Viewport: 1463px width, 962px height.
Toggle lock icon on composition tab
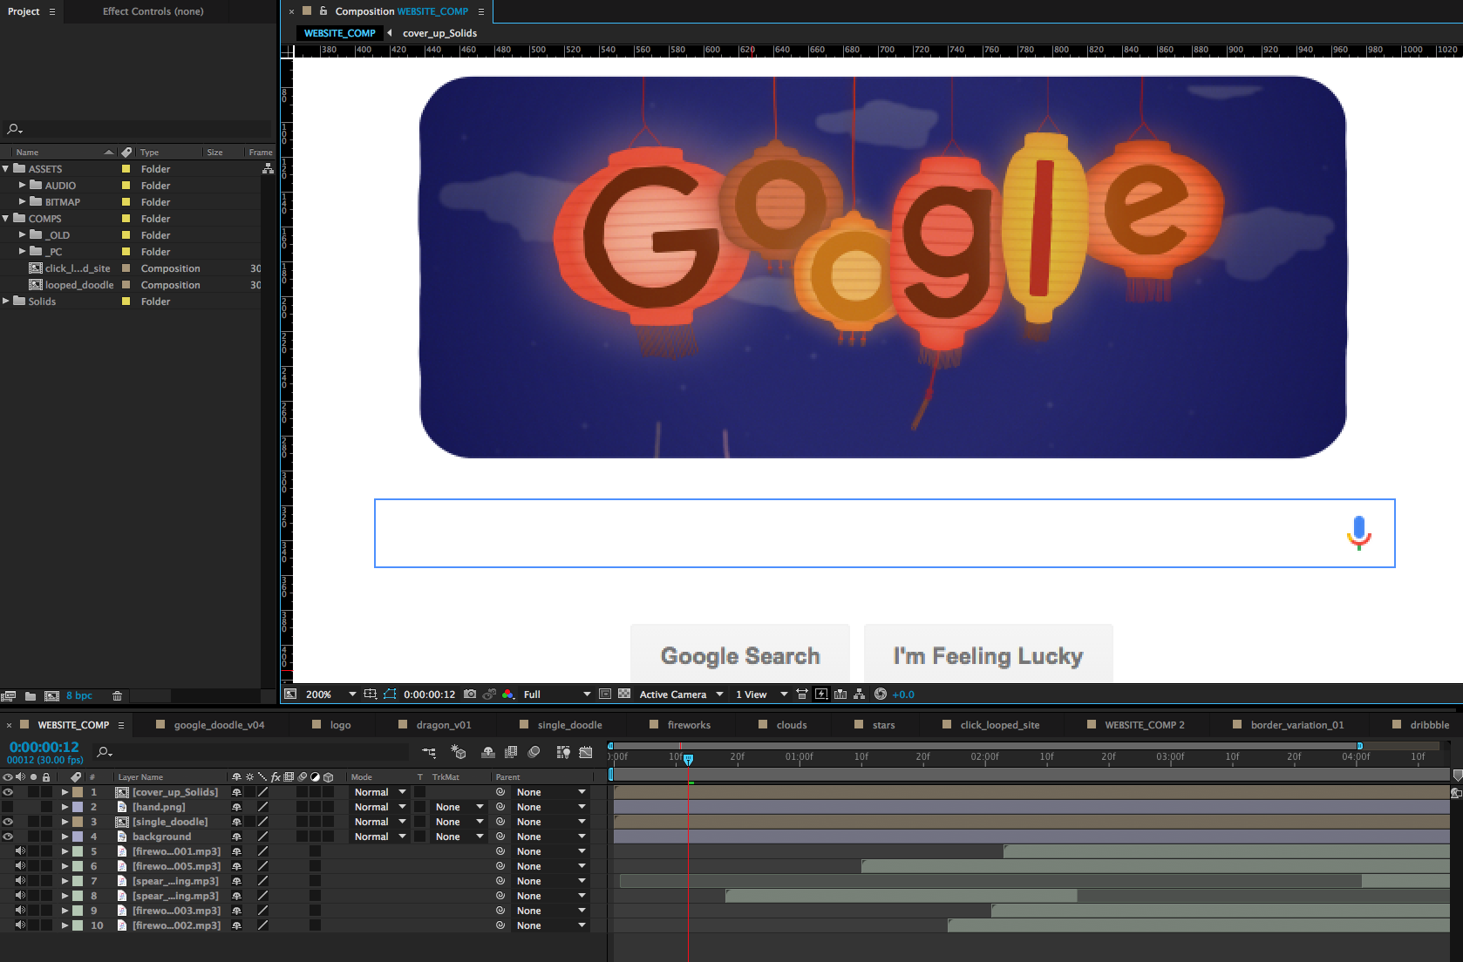point(323,11)
